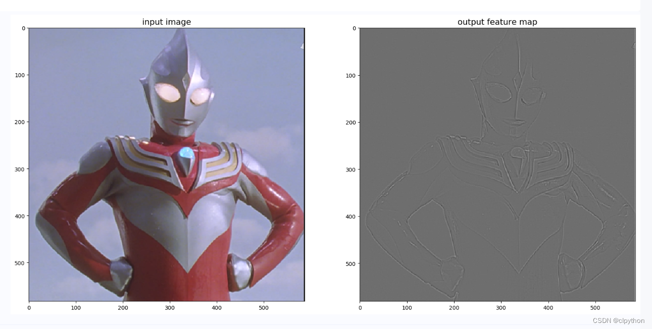The height and width of the screenshot is (329, 652).
Task: Click y-axis tick 200 beside input image
Action: click(20, 122)
